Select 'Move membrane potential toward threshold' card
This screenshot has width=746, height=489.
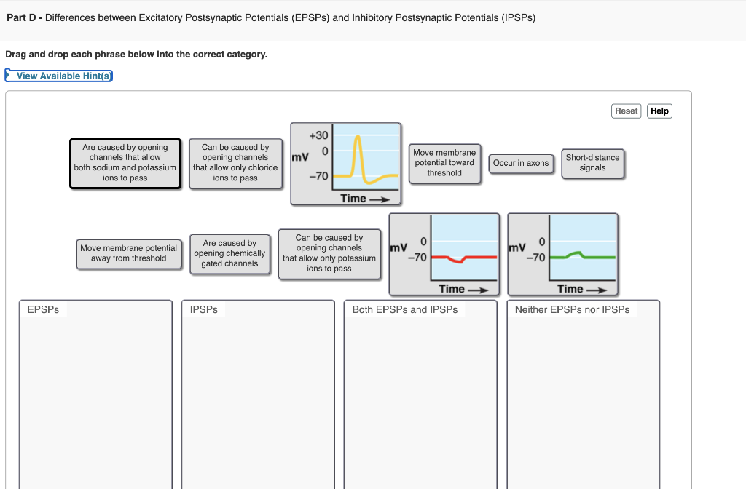click(x=444, y=164)
